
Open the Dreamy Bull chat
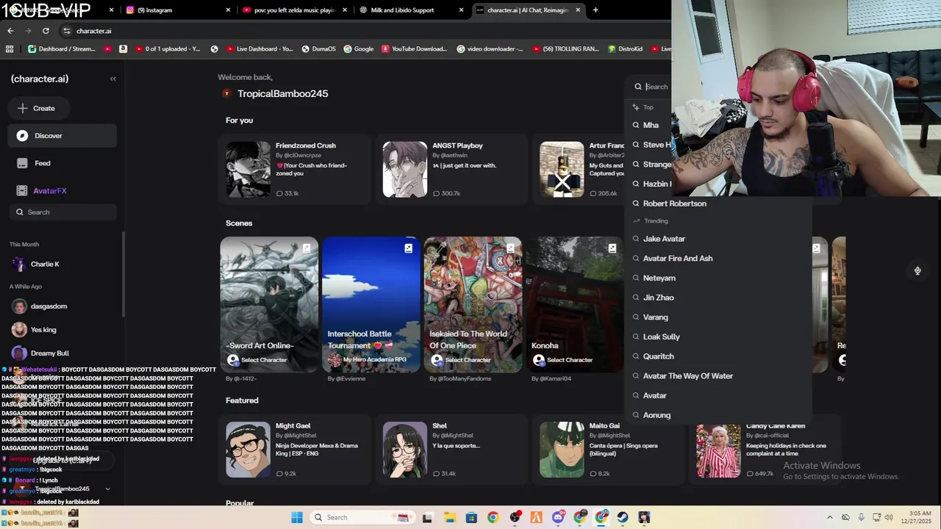tap(62, 353)
